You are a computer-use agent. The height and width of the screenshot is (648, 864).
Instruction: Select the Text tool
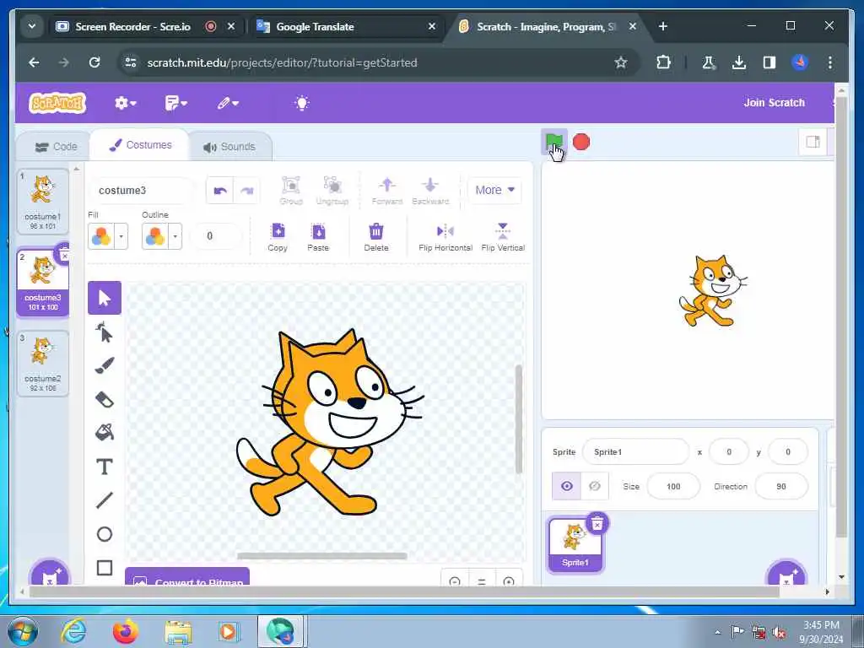104,467
